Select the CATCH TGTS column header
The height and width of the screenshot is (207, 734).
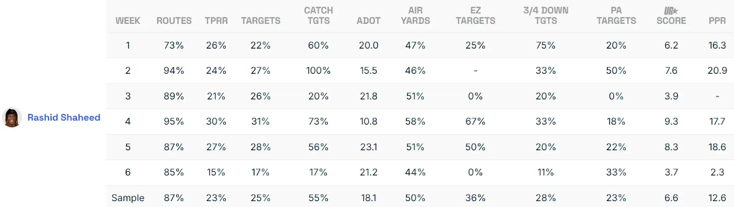coord(318,16)
